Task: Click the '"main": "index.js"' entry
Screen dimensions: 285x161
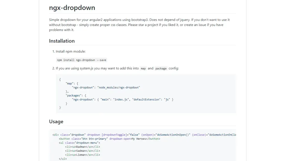Action: click(114, 99)
